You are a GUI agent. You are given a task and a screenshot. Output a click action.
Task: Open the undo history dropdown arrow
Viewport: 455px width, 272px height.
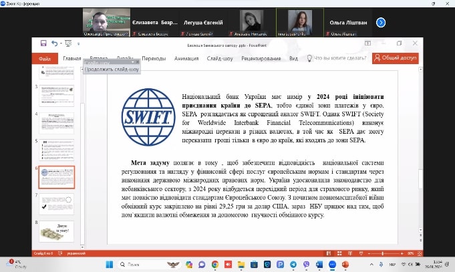pos(61,43)
